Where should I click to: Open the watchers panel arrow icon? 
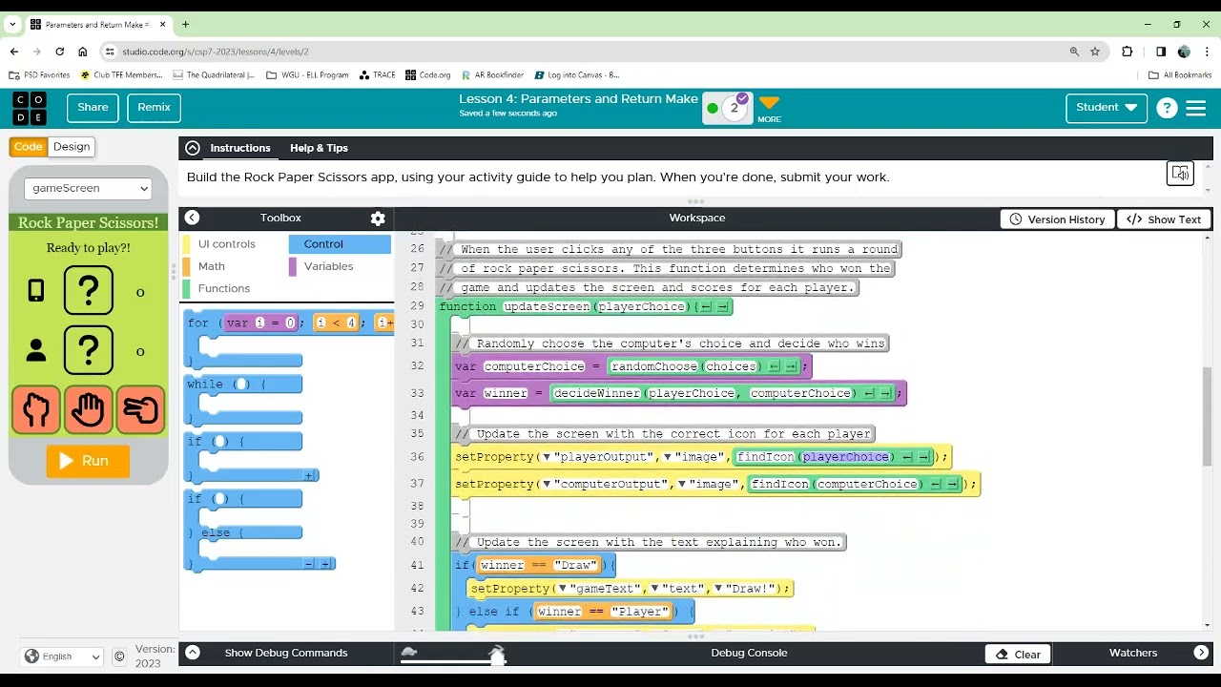point(1201,653)
